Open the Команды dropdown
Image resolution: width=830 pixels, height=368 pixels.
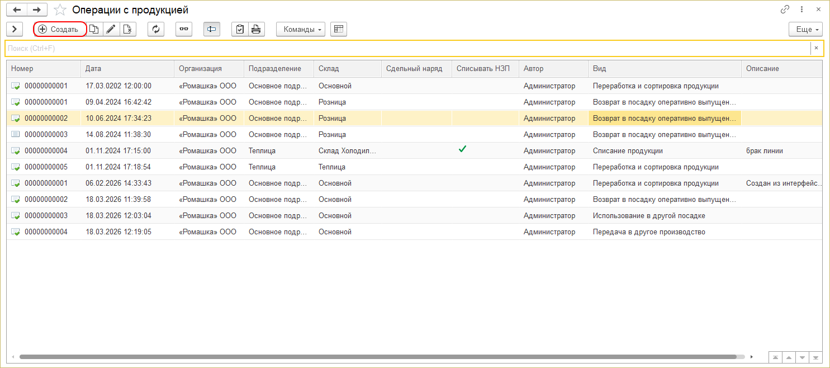click(302, 30)
